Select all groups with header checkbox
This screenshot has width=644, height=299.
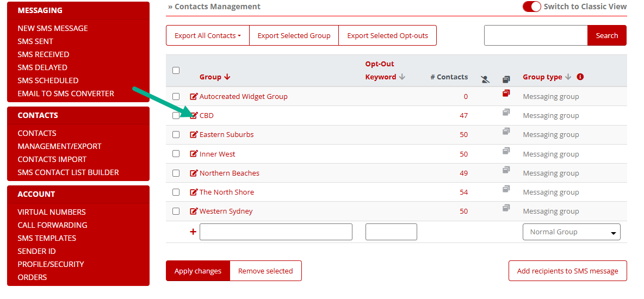click(x=176, y=70)
